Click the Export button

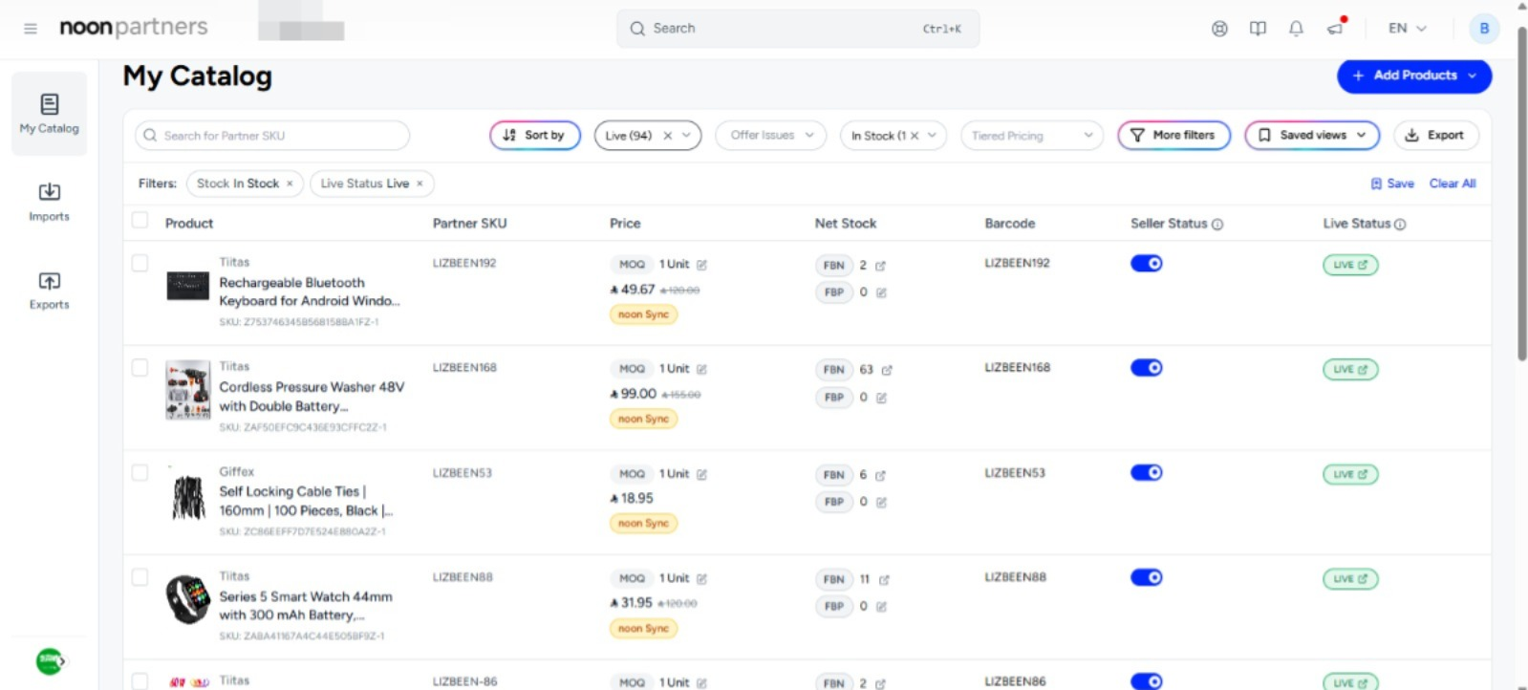[x=1436, y=136]
